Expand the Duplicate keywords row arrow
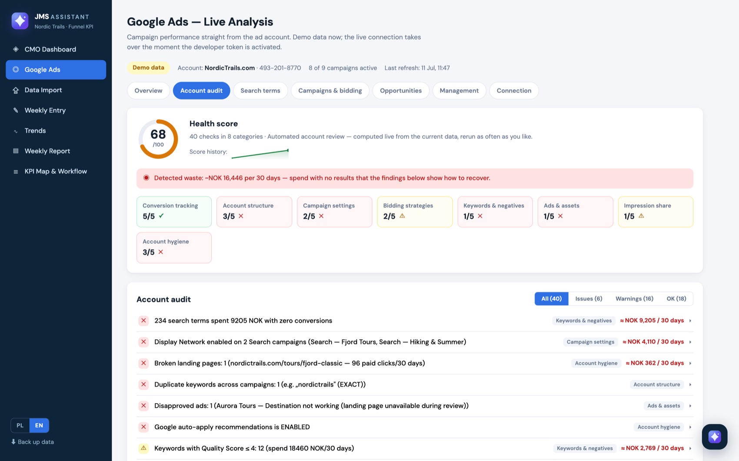The height and width of the screenshot is (461, 739). 690,385
